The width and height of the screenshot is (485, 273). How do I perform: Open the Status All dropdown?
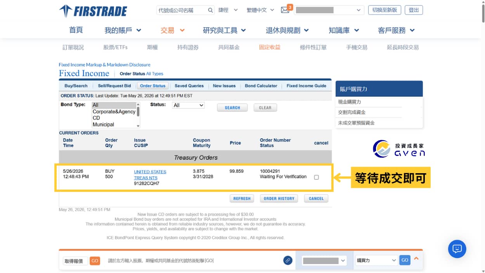click(188, 105)
